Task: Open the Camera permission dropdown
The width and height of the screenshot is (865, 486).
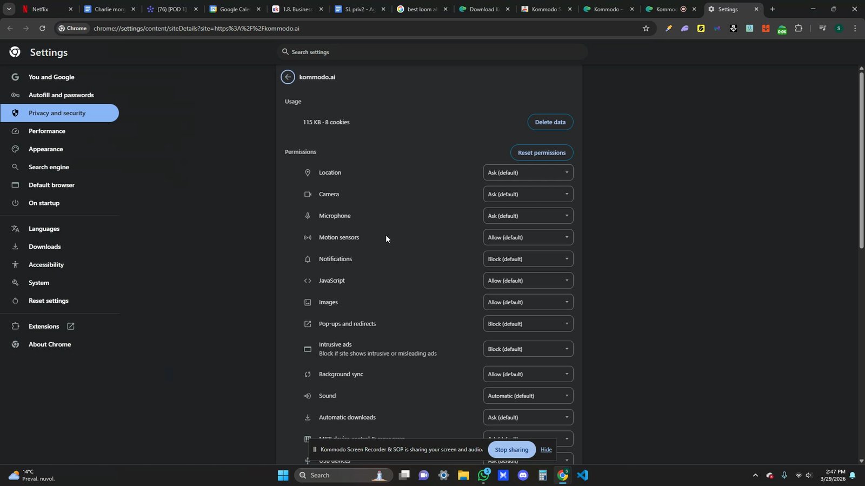Action: click(x=528, y=194)
